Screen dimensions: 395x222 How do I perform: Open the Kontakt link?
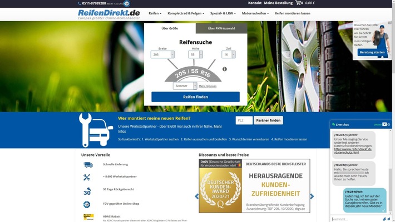255,3
